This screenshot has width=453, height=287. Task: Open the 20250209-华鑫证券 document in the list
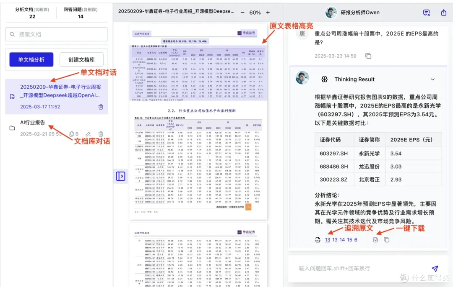click(56, 97)
